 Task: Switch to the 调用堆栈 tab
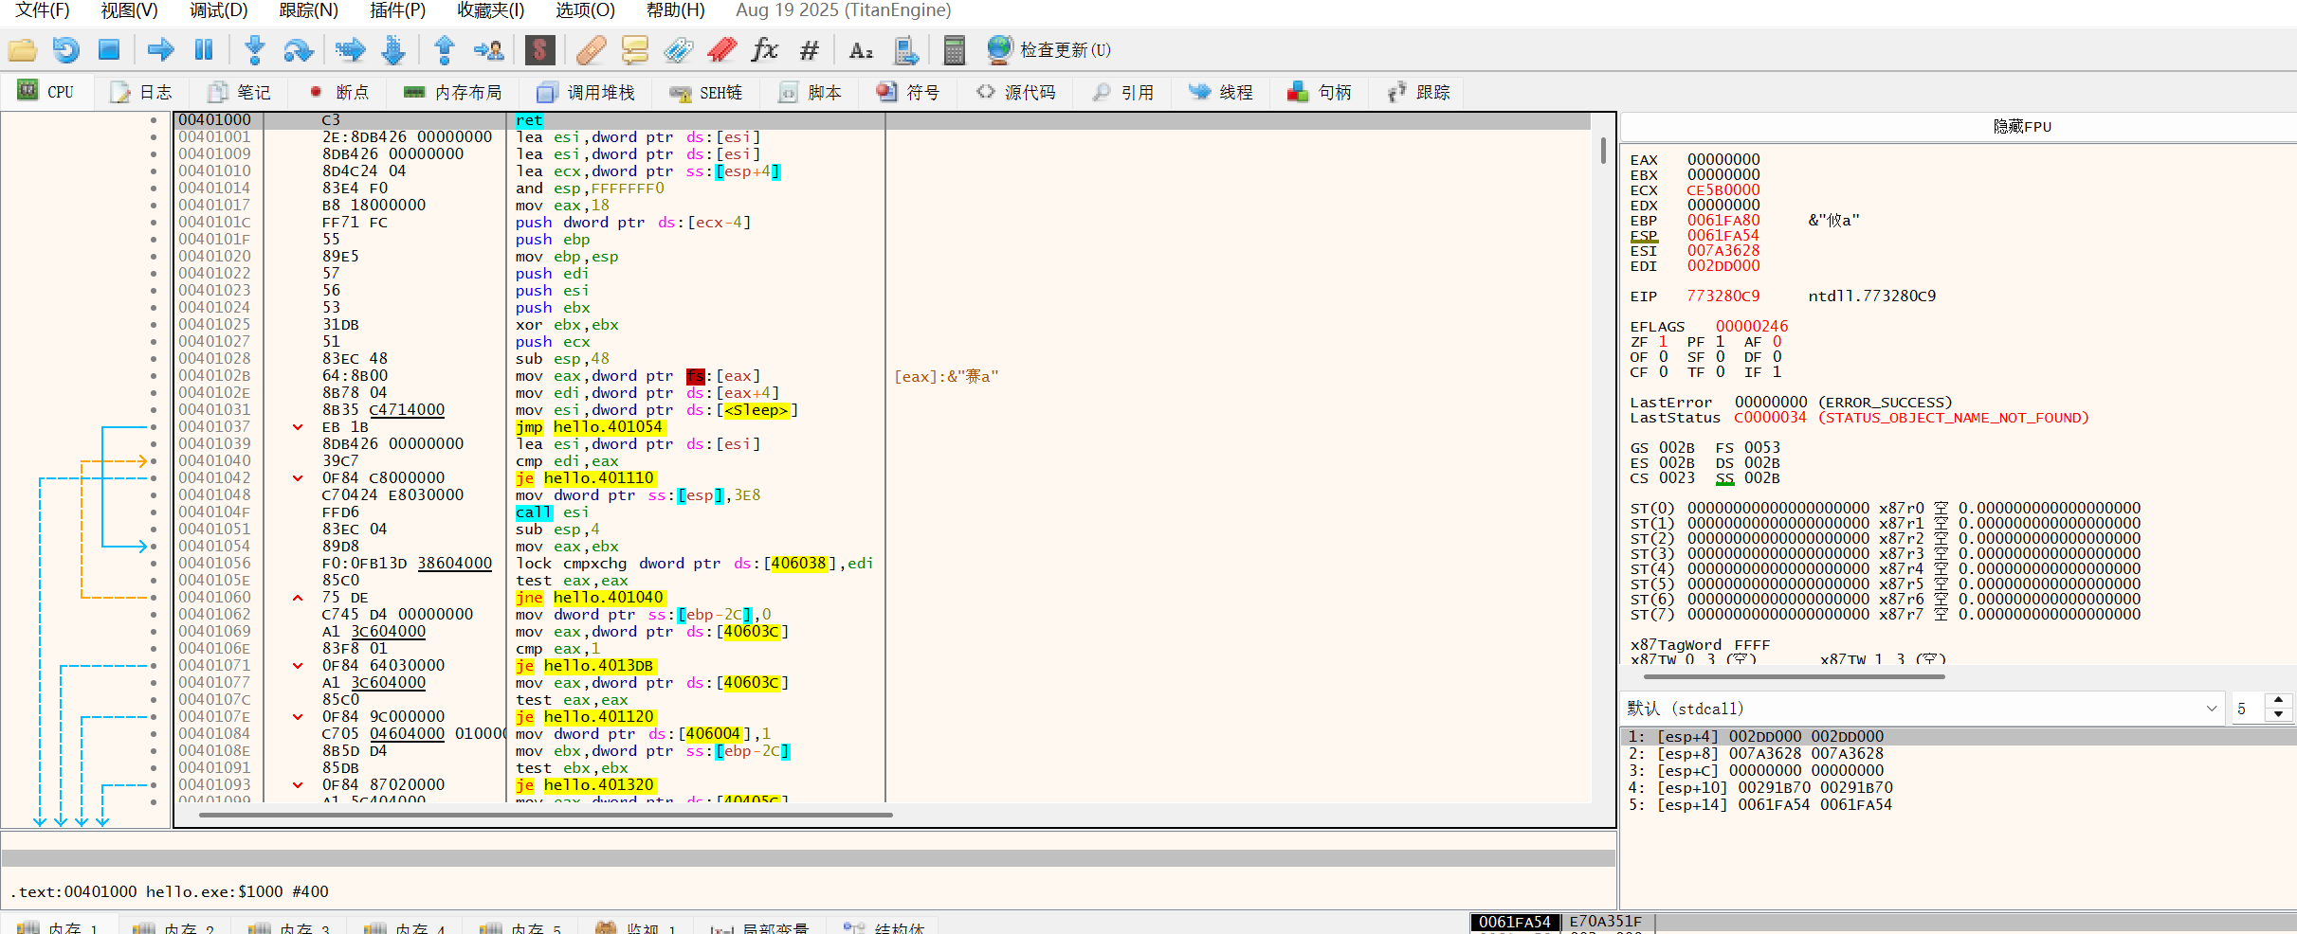tap(586, 92)
